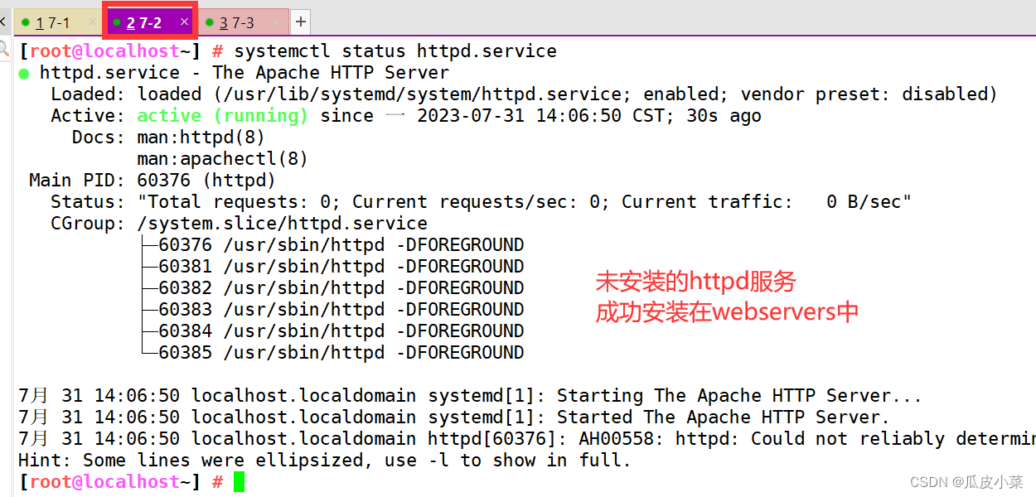Click CGroup path /system.slice/httpd.service
Screen dimensions: 1036x497
pyautogui.click(x=283, y=224)
